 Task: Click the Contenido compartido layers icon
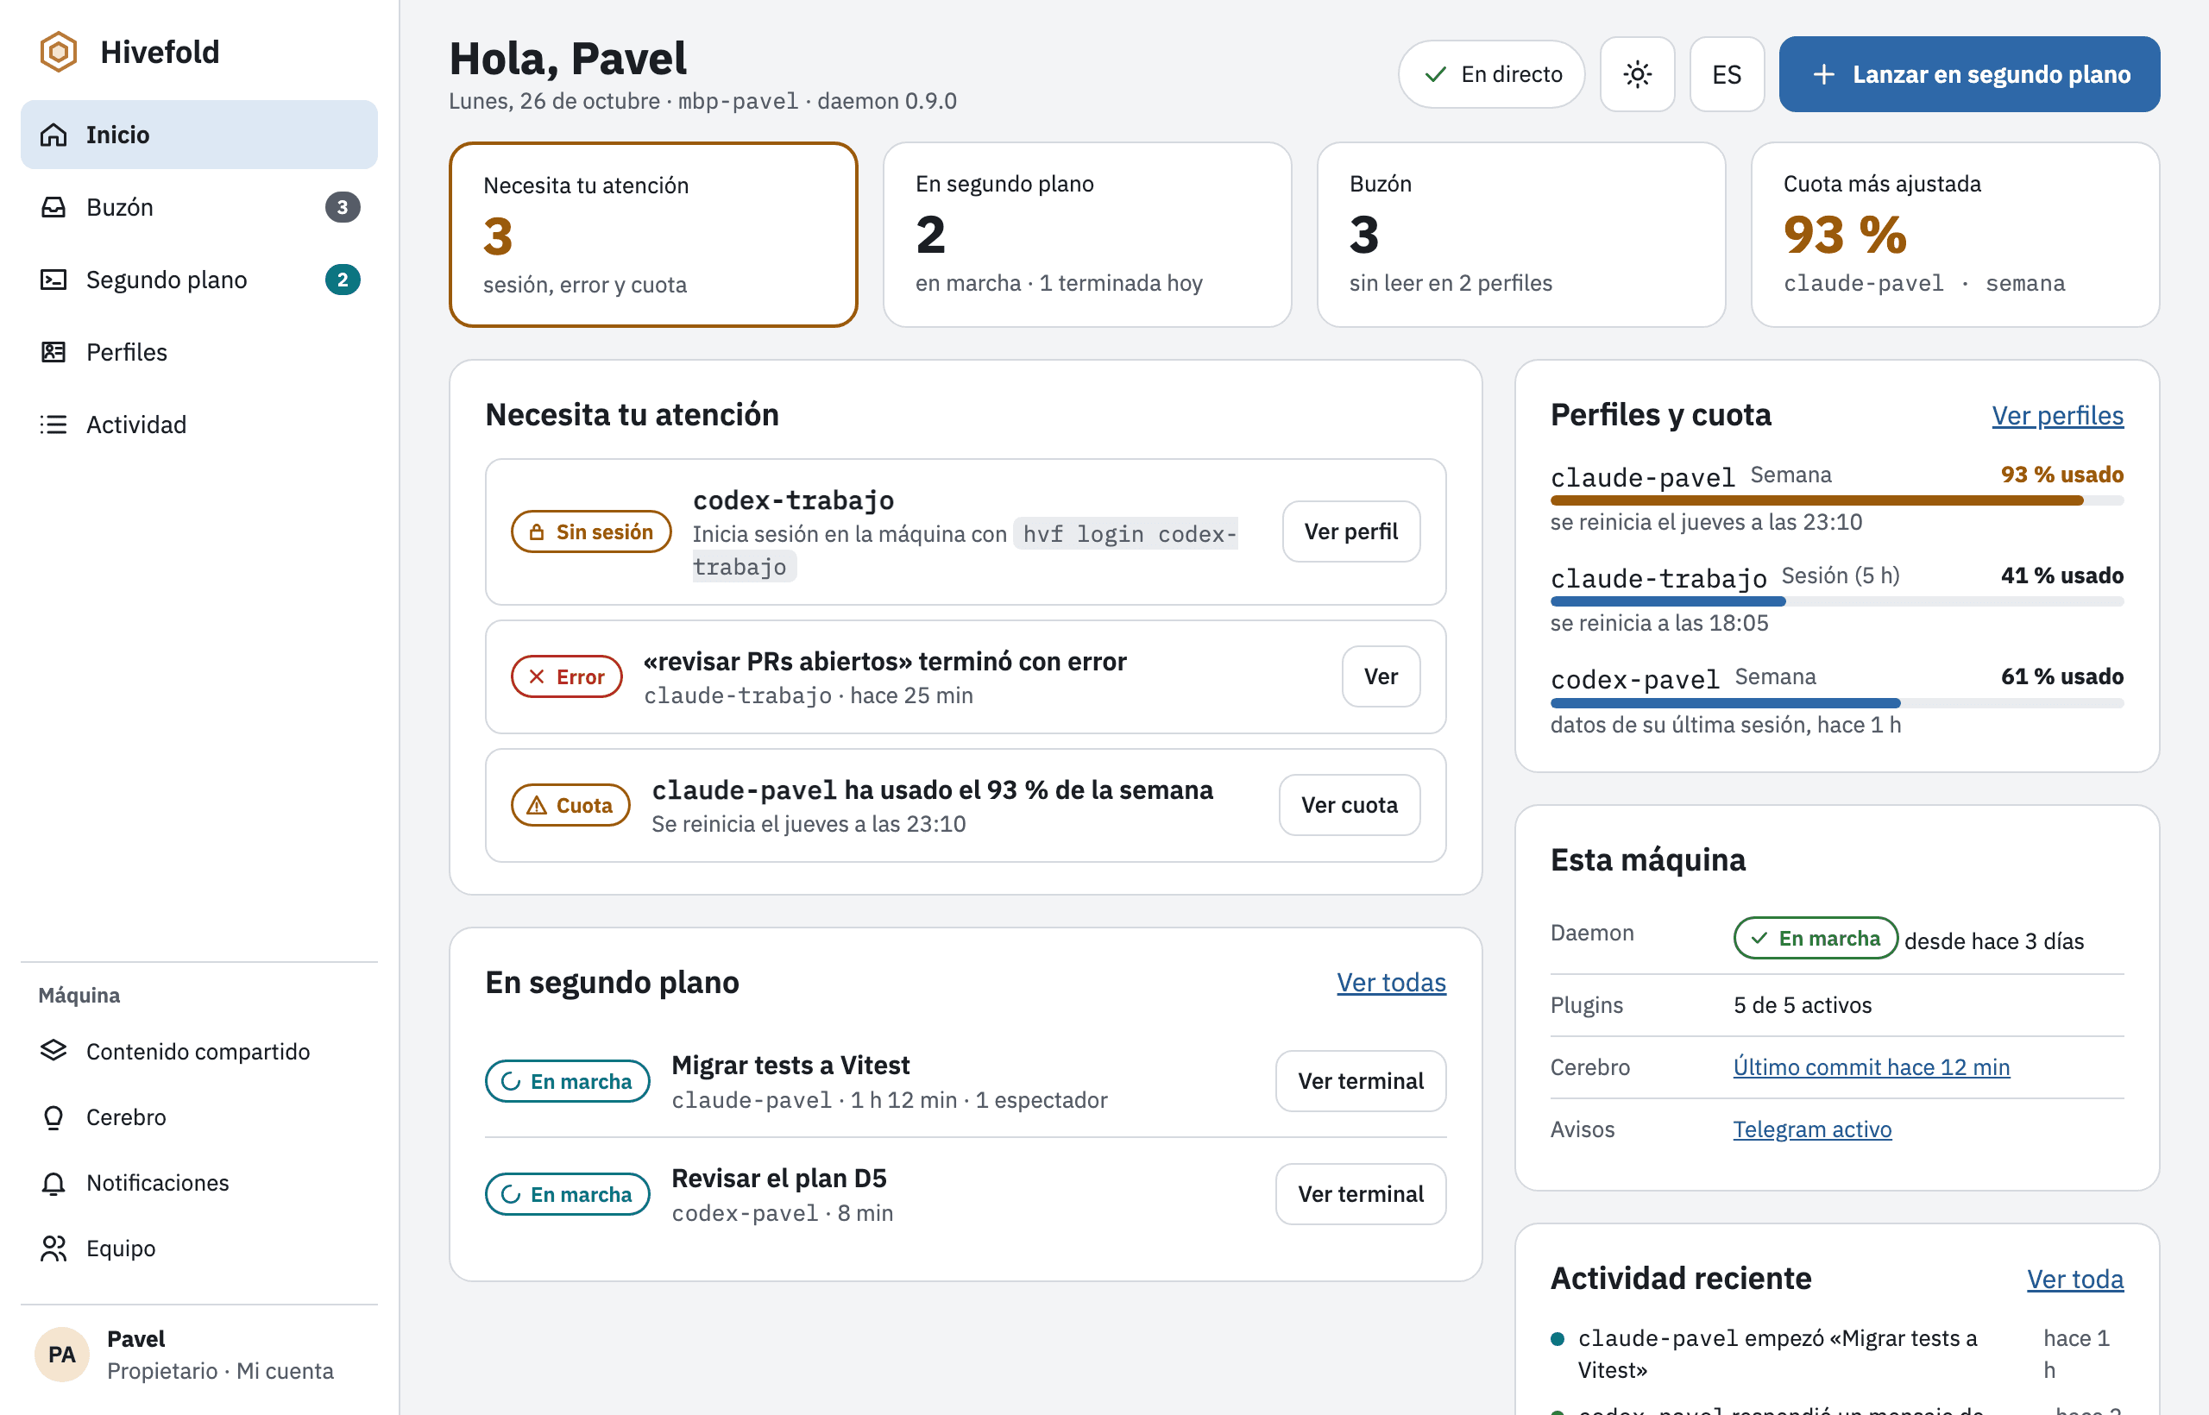coord(53,1051)
